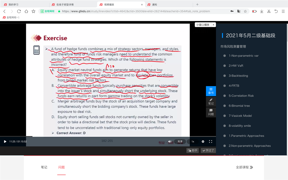Viewport: 288px width, 180px height.
Task: Open the 问题 question side button
Action: coord(211,112)
